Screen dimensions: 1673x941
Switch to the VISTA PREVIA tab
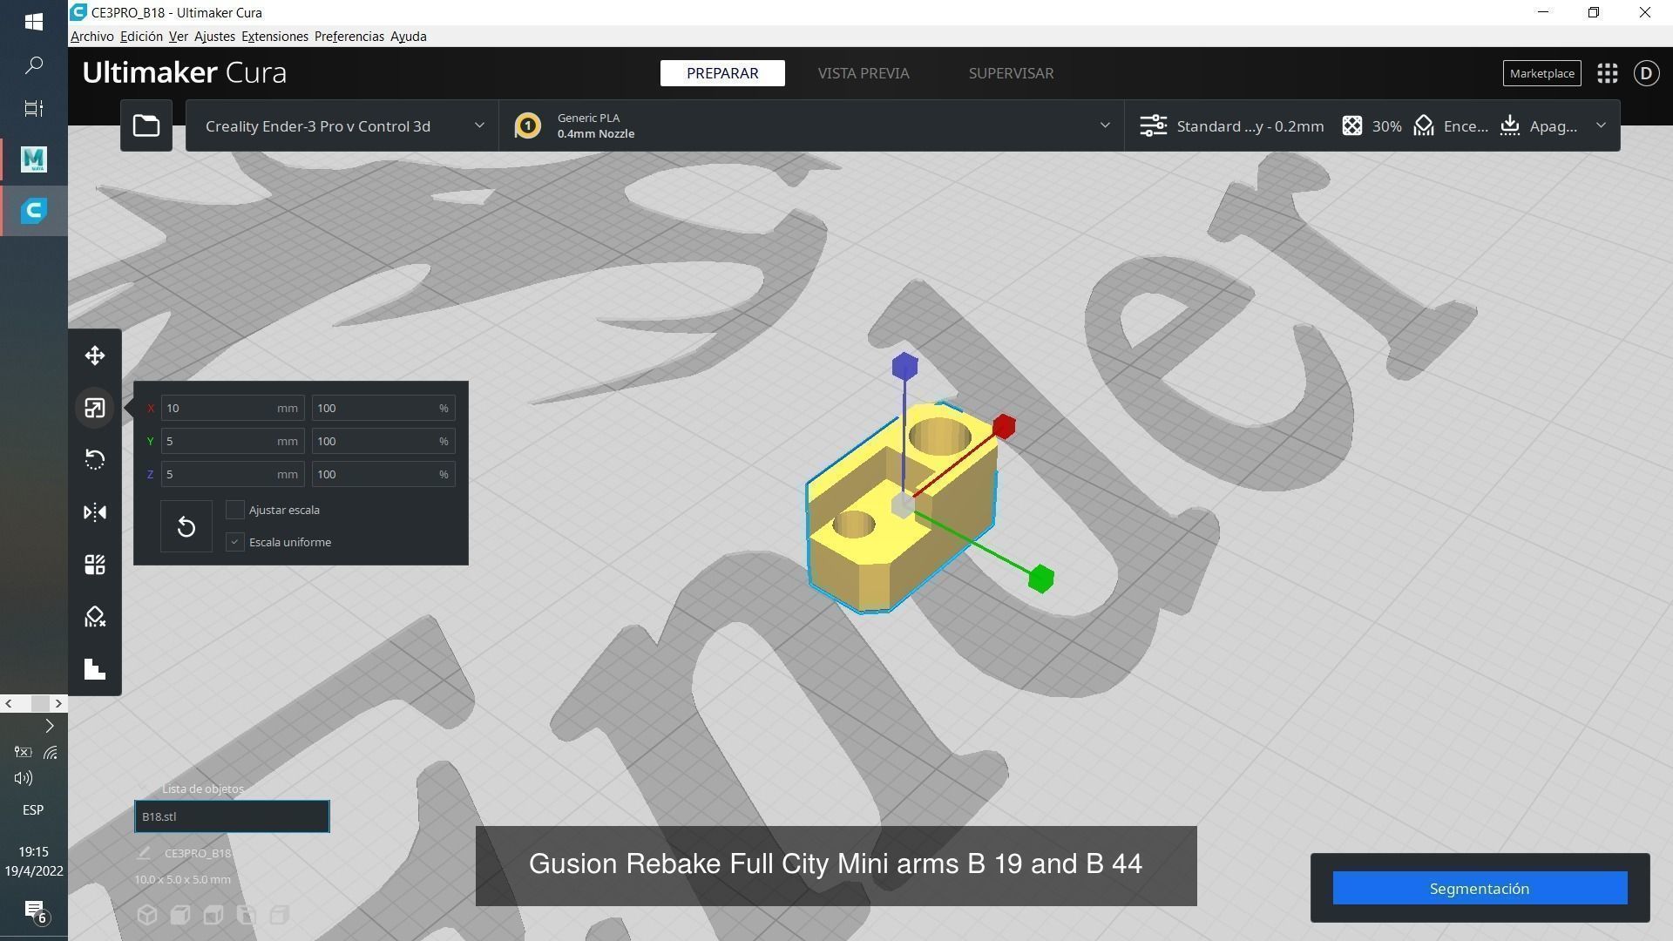pos(863,73)
